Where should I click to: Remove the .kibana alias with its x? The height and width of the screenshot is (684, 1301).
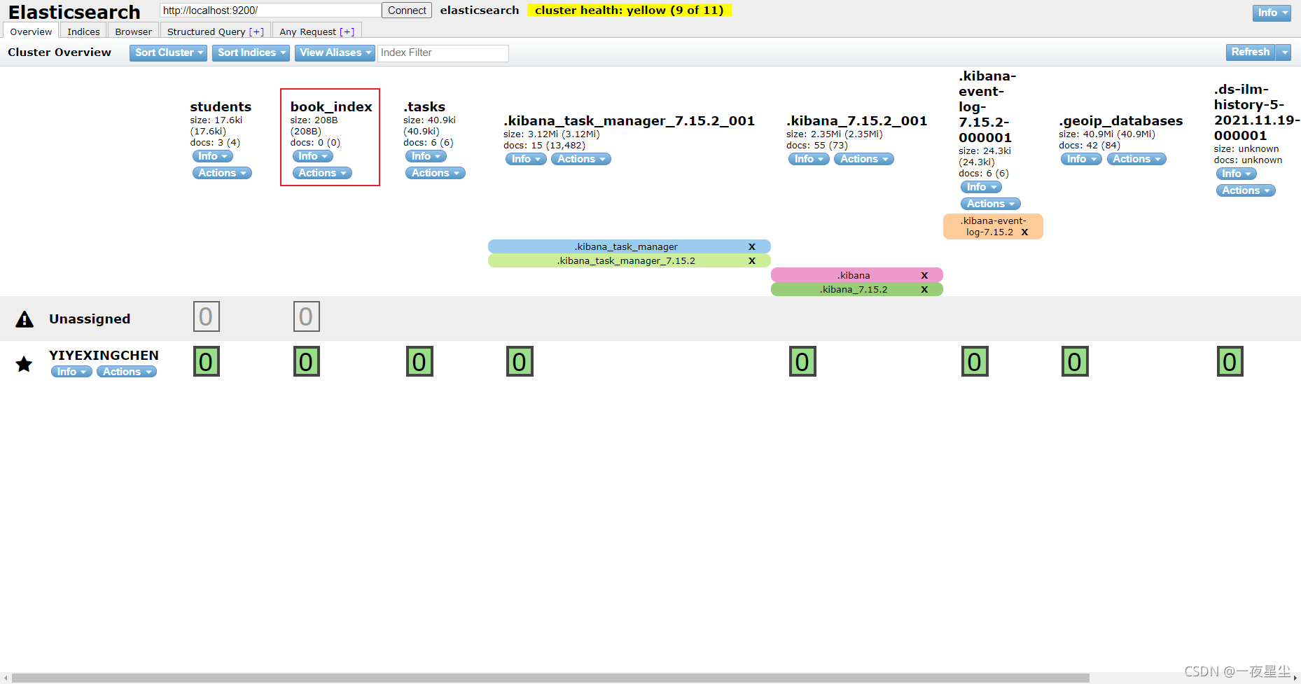(x=924, y=275)
